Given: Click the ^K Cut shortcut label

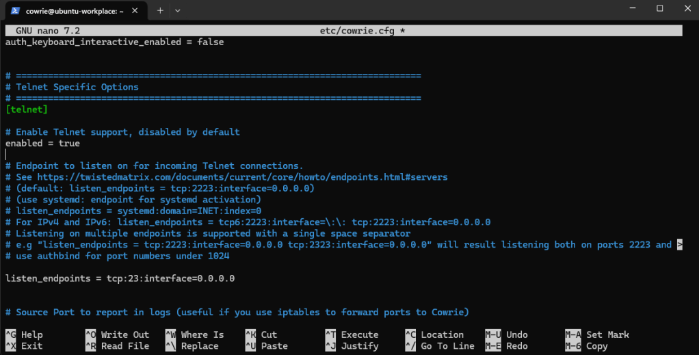Looking at the screenshot, I should tap(261, 334).
